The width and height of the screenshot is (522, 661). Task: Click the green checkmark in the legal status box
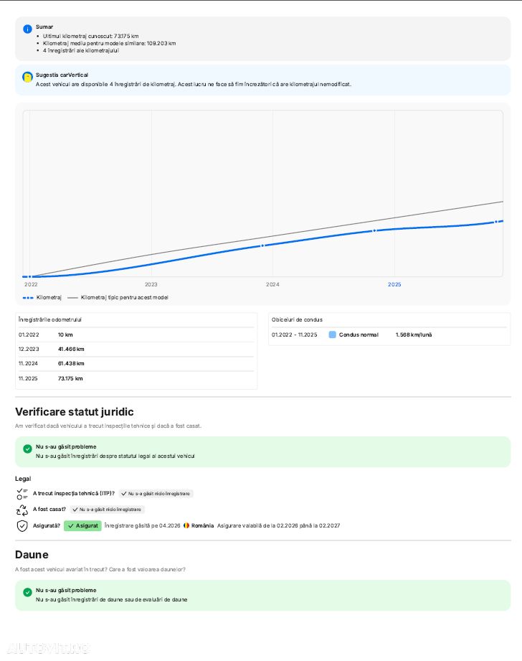(x=27, y=449)
